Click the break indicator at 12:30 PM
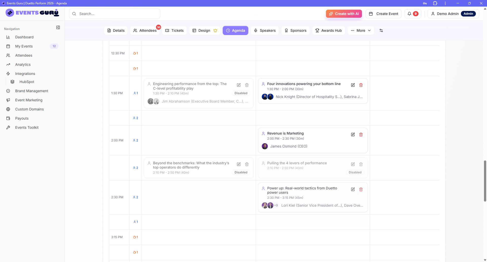Viewport: 487px width, 262px height. [x=135, y=53]
